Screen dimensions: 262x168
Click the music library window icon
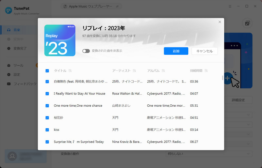pyautogui.click(x=247, y=23)
